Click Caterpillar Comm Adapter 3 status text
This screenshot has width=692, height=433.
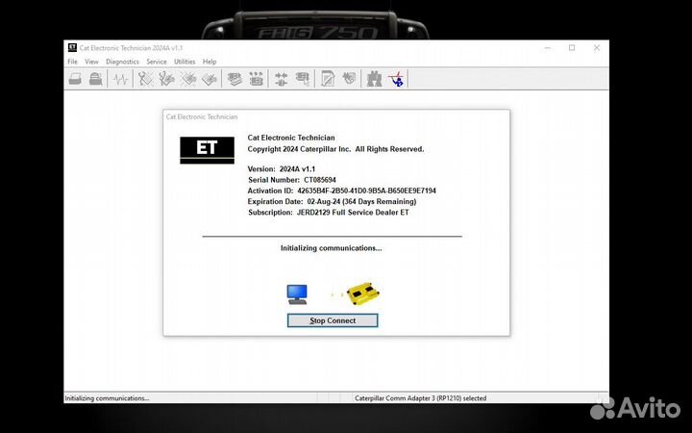pyautogui.click(x=421, y=398)
